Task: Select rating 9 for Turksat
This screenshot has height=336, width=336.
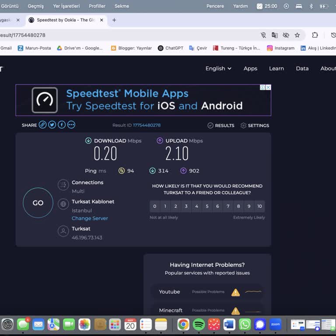Action: (249, 206)
